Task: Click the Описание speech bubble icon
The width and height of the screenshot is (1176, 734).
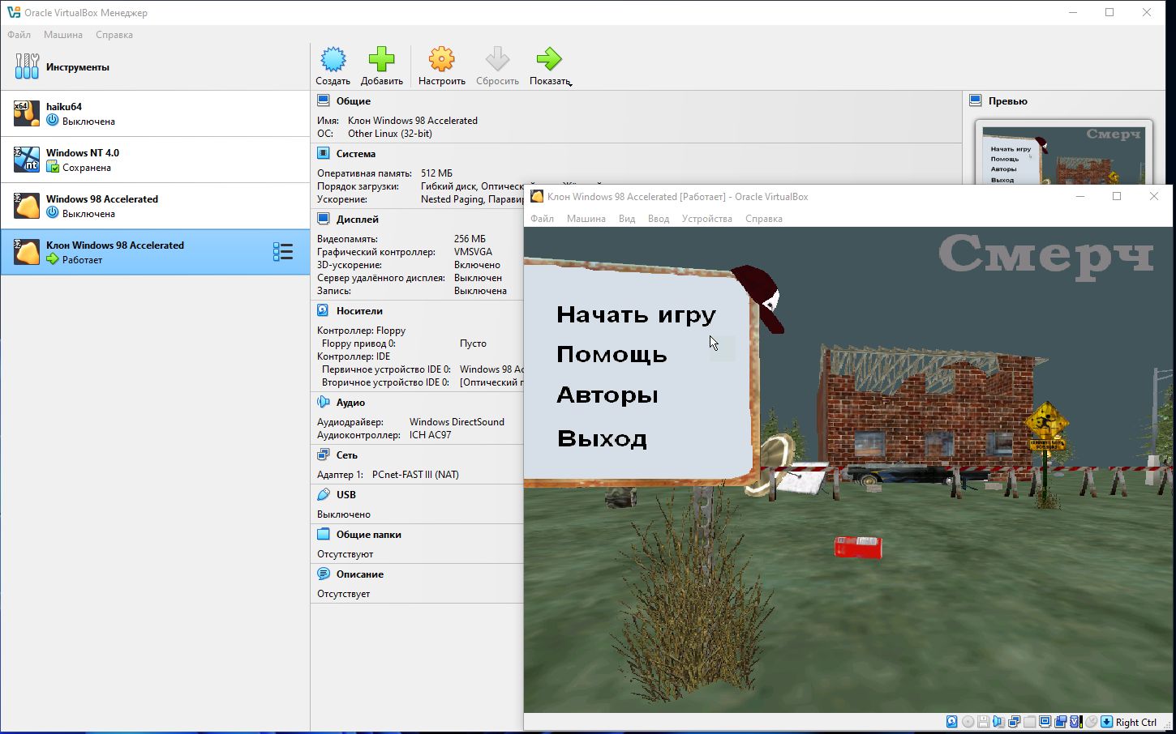Action: pyautogui.click(x=323, y=574)
